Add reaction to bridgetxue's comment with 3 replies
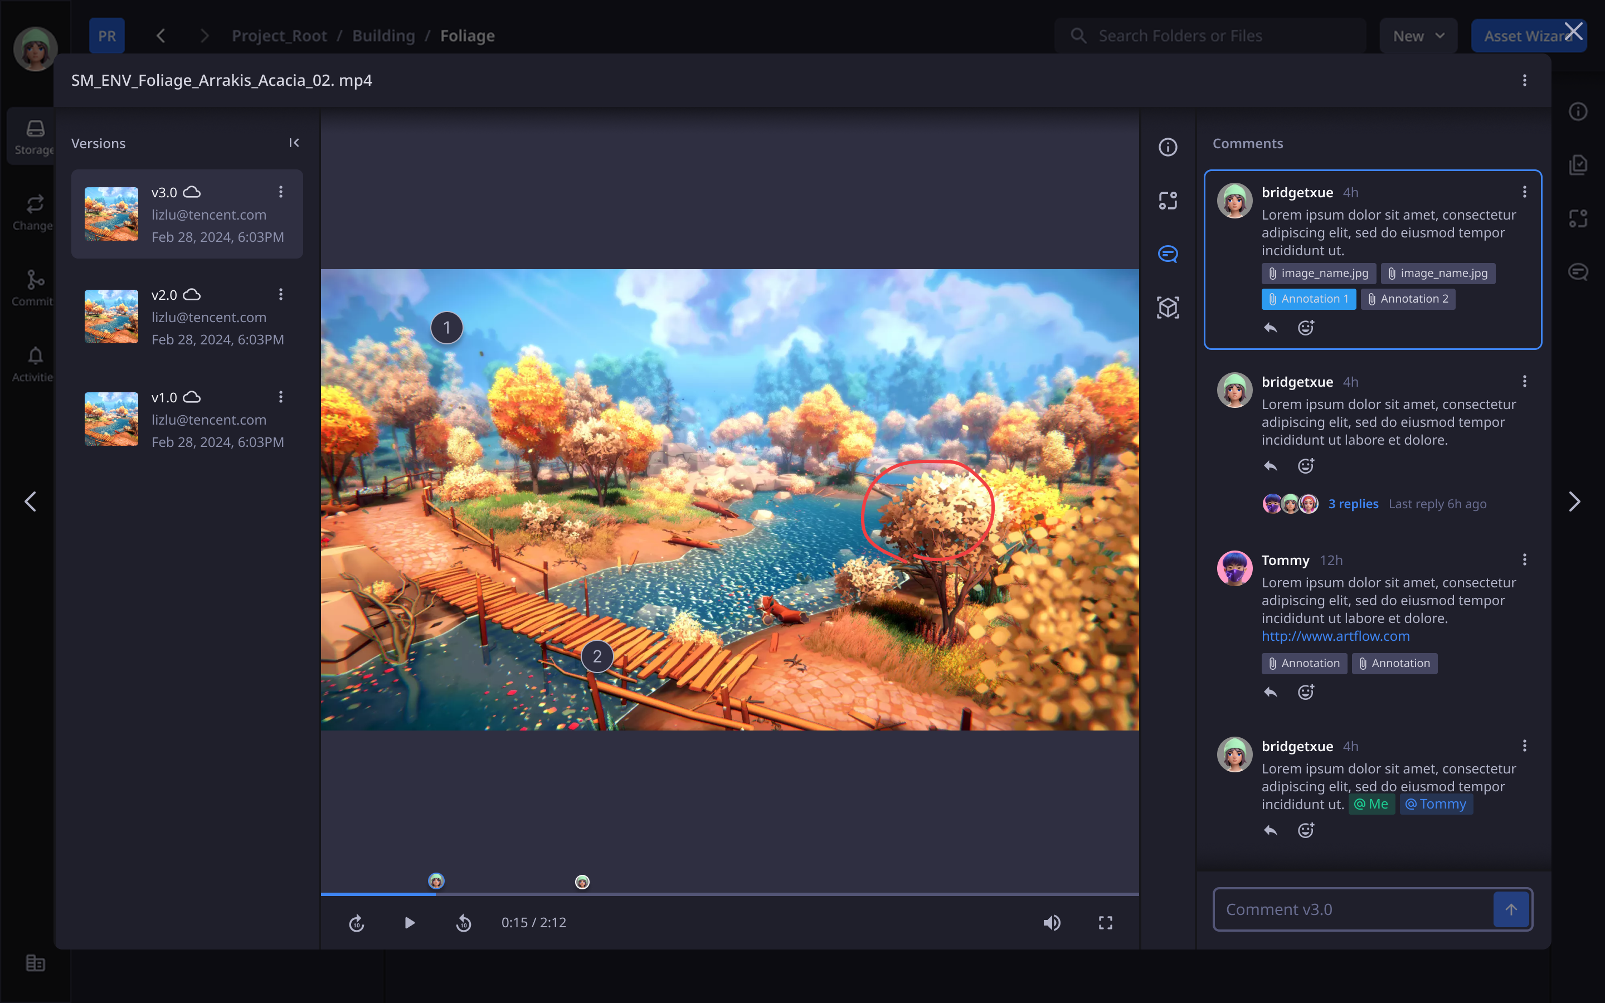Image resolution: width=1605 pixels, height=1003 pixels. coord(1306,466)
